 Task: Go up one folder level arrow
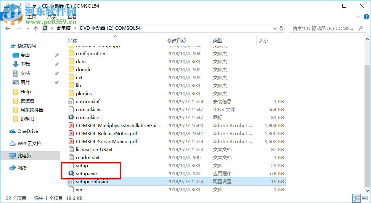pyautogui.click(x=36, y=28)
